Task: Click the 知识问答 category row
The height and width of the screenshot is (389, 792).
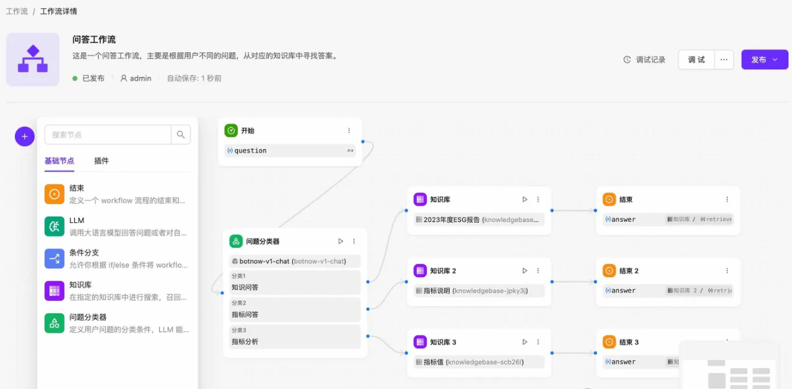Action: click(x=295, y=282)
